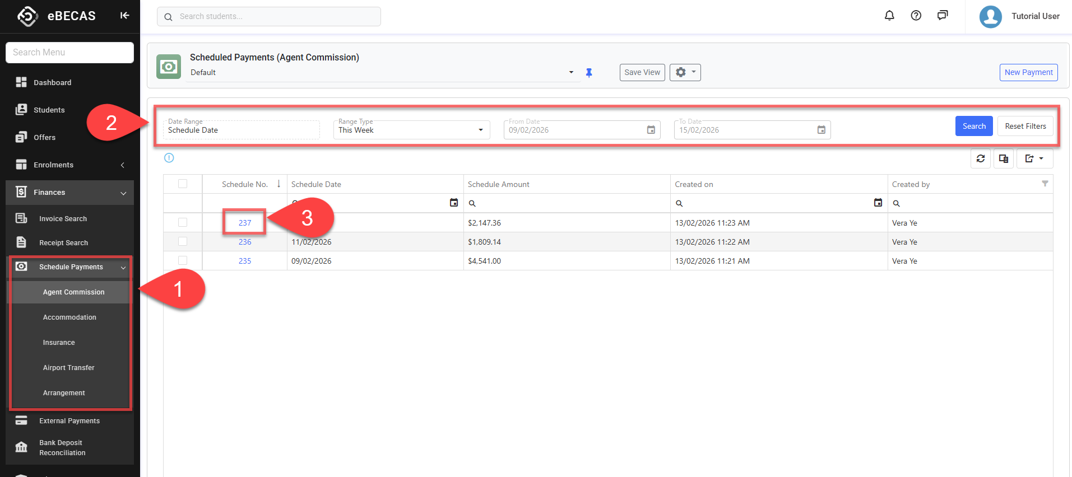1072x477 pixels.
Task: Tick checkbox for schedule 236 row
Action: [183, 242]
